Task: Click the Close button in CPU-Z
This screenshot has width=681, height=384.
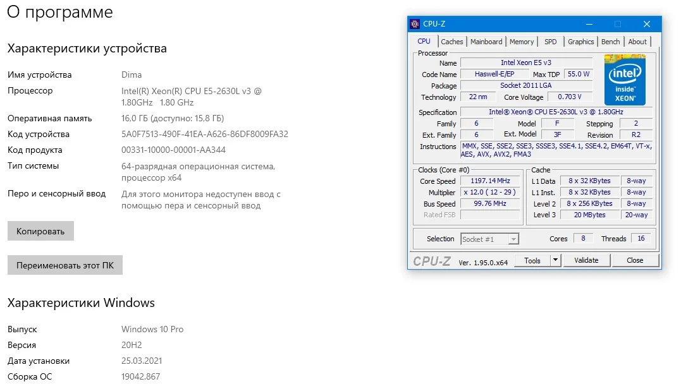Action: (x=635, y=260)
